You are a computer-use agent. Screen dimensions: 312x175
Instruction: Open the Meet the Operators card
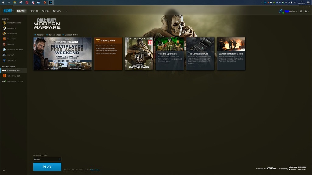click(170, 54)
